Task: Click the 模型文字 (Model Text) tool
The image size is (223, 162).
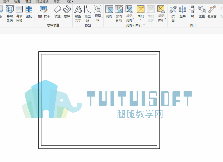Action: (78, 14)
